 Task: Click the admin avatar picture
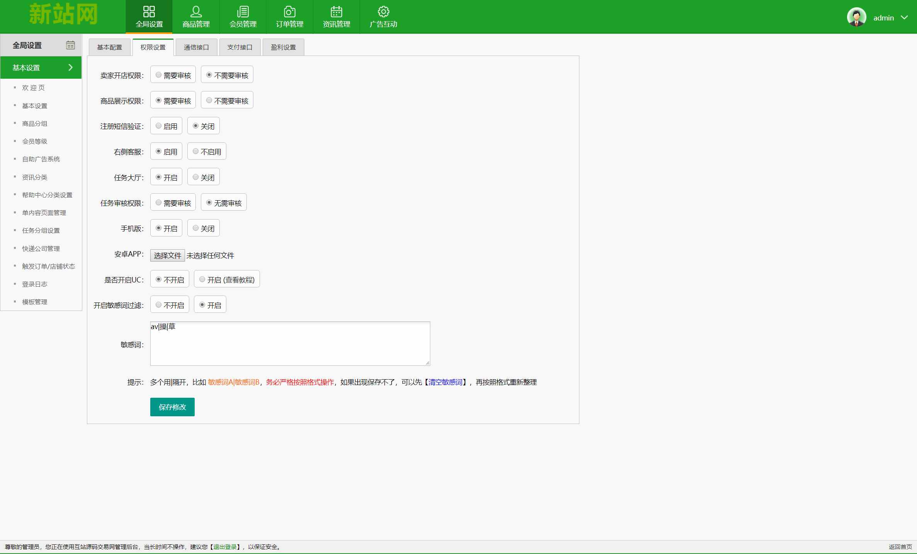point(856,17)
